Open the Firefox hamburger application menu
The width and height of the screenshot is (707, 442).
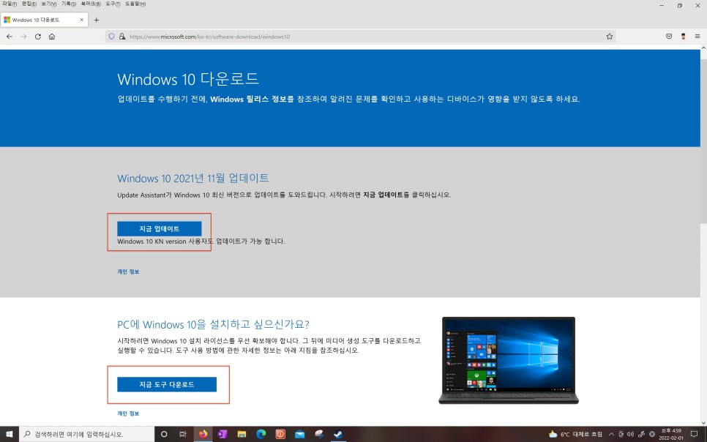[697, 37]
